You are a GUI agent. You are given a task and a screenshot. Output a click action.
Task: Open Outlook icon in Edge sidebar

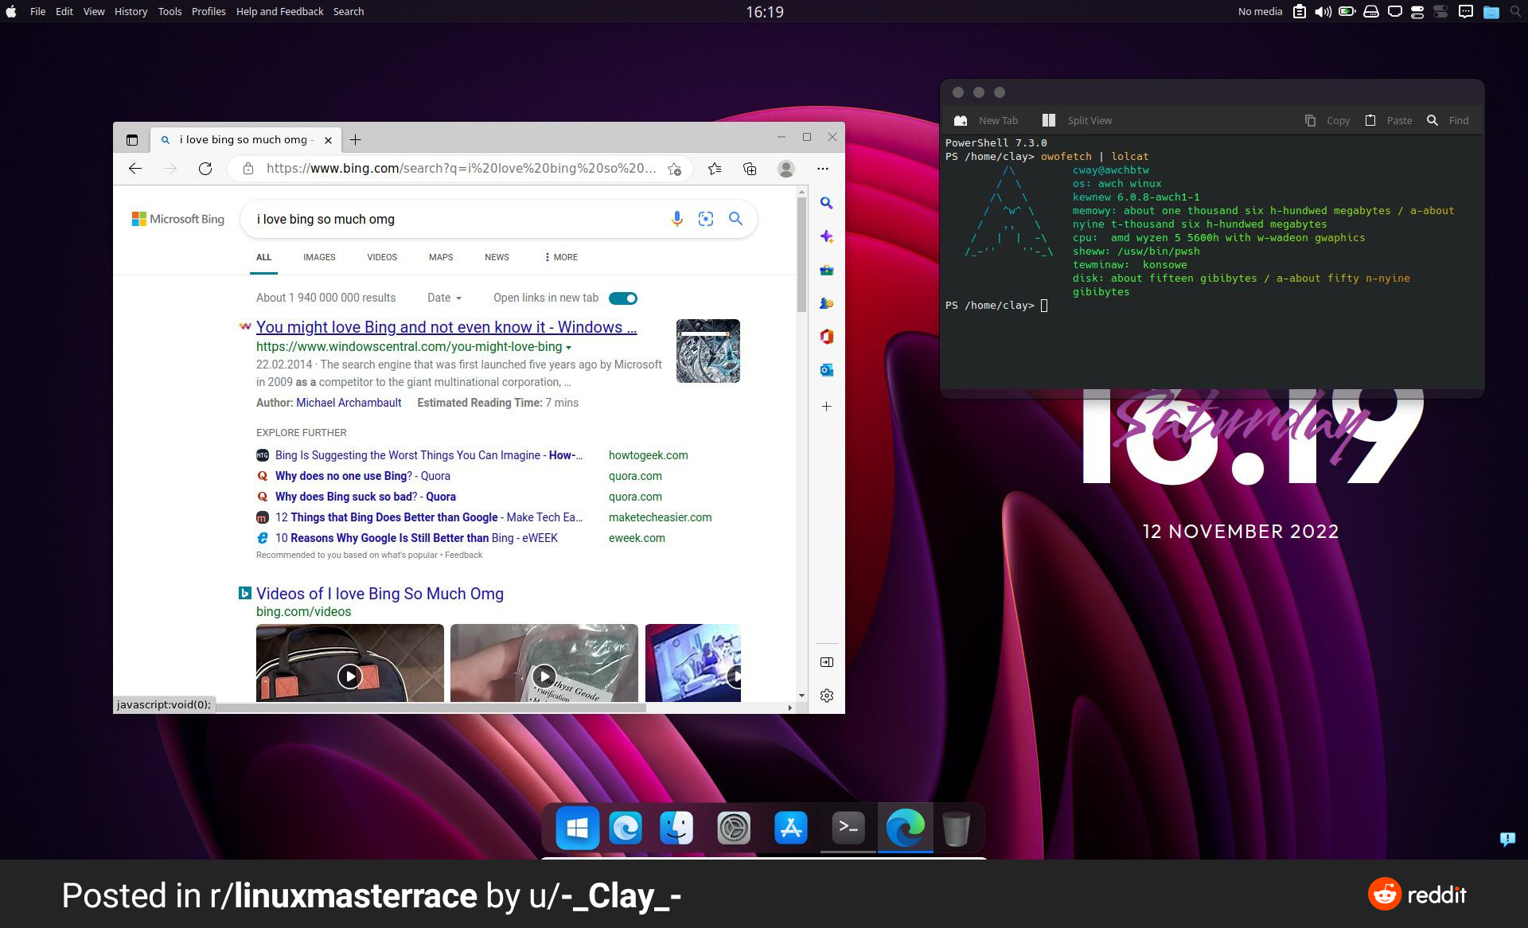pyautogui.click(x=827, y=370)
